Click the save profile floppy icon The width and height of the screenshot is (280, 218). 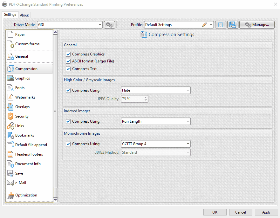221,25
